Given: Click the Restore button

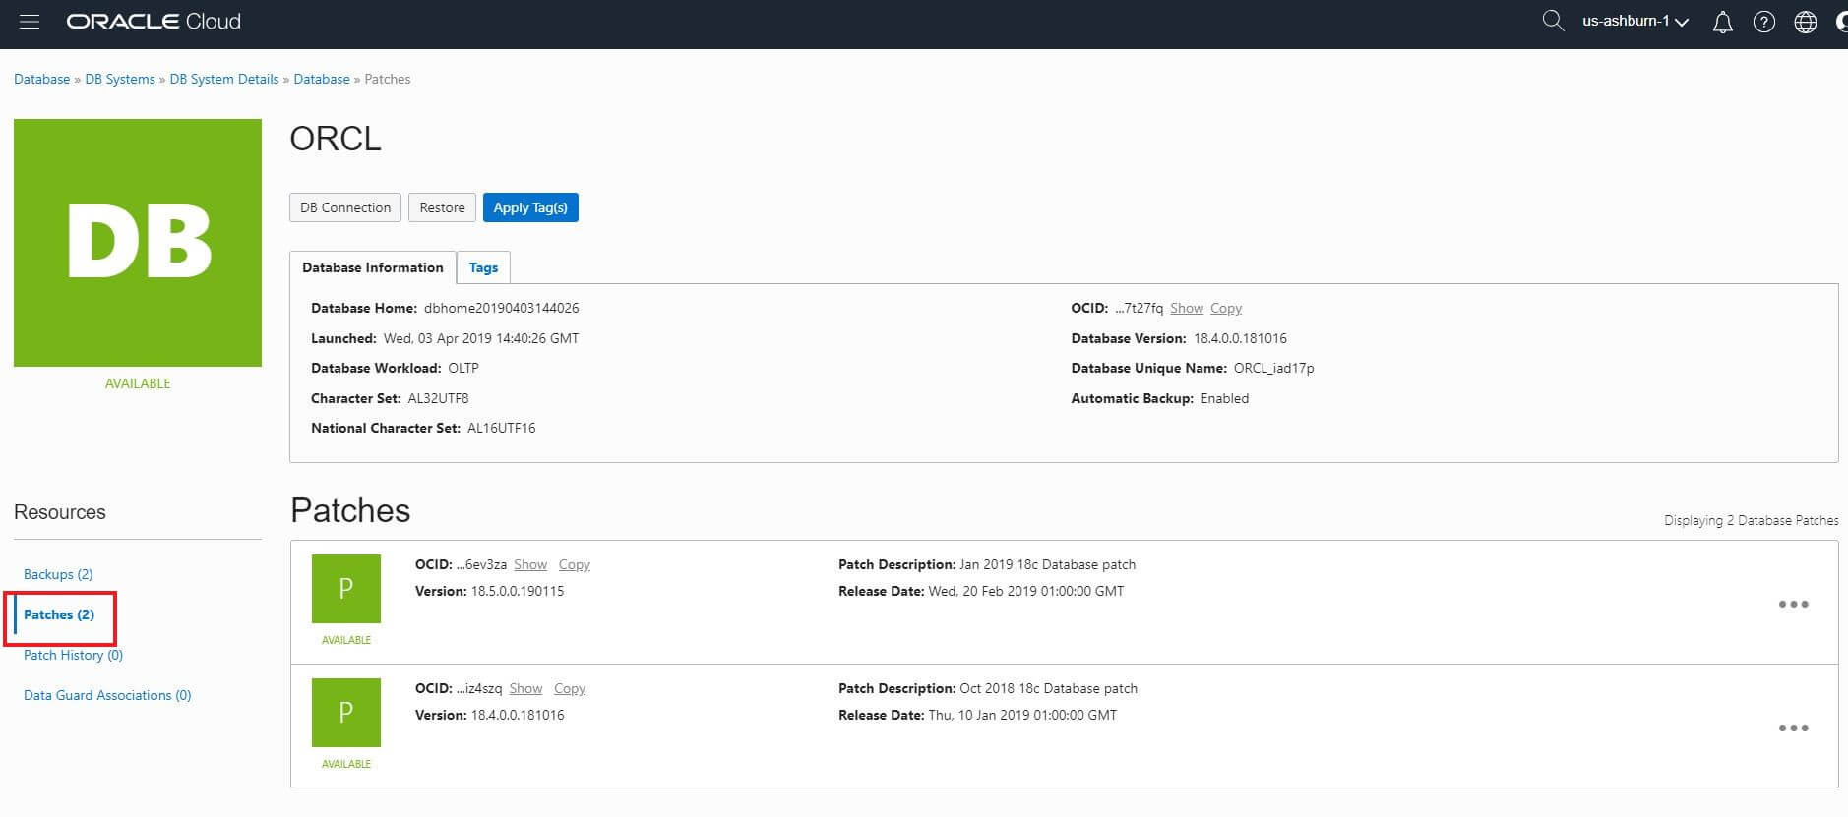Looking at the screenshot, I should point(442,207).
